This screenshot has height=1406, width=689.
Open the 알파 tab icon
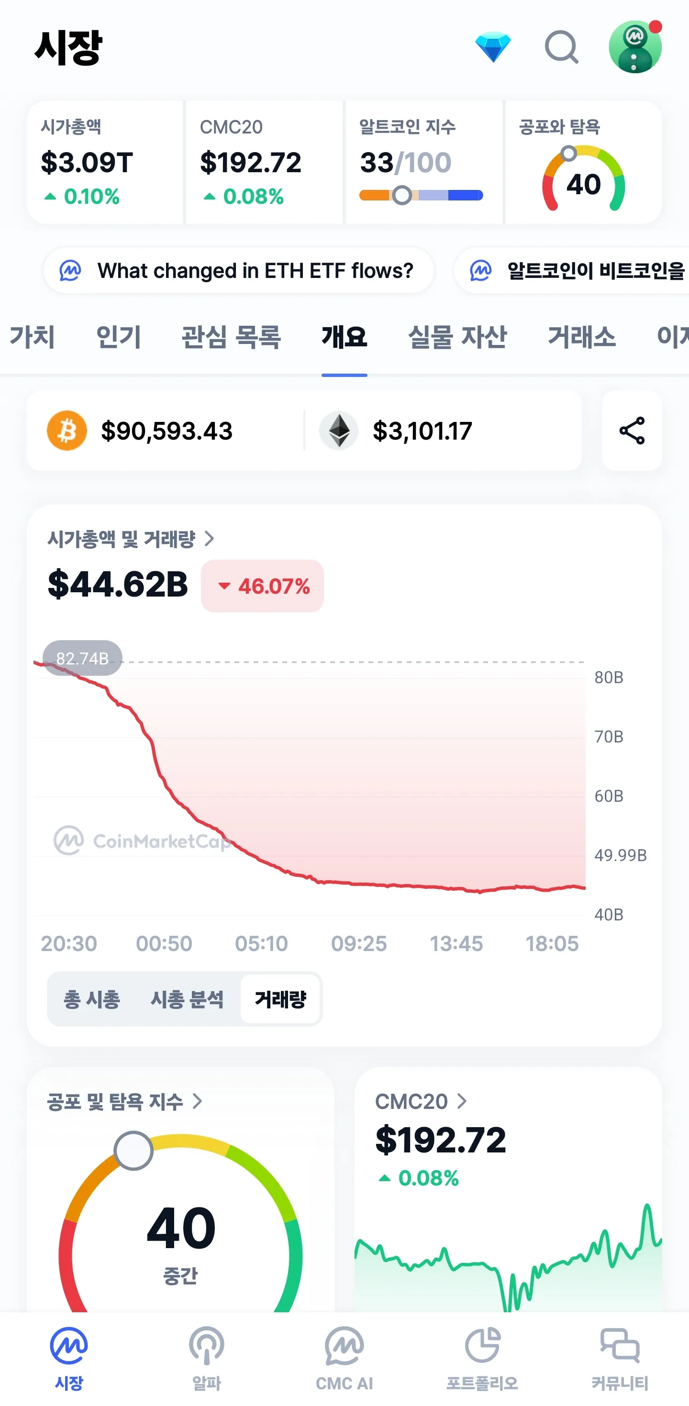206,1346
